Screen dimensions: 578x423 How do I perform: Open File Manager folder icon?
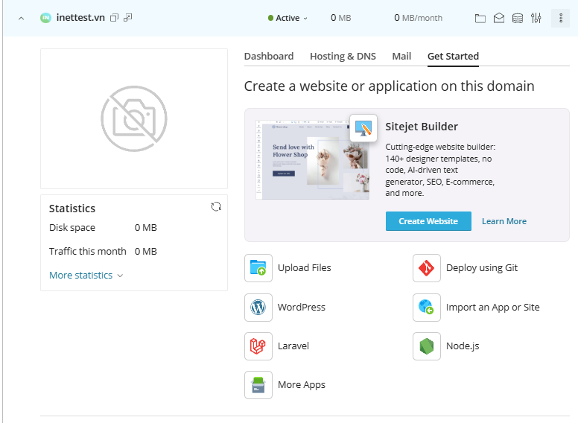pyautogui.click(x=480, y=18)
